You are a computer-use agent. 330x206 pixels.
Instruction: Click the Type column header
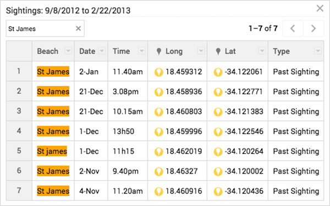pos(296,51)
